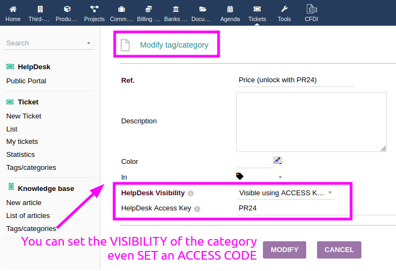Viewport: 396px width, 271px height.
Task: Click the HelpDesk Visibility info icon
Action: click(191, 194)
